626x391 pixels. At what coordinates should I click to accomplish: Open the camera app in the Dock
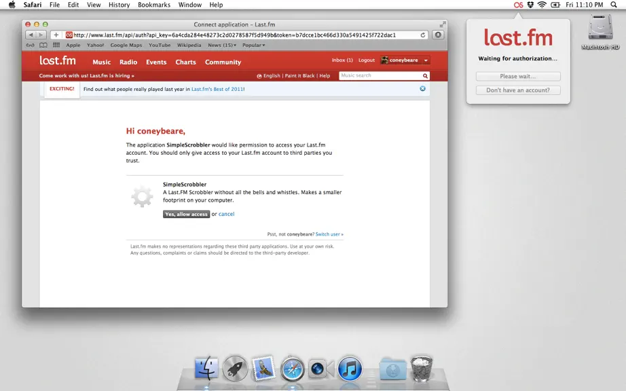pyautogui.click(x=321, y=368)
